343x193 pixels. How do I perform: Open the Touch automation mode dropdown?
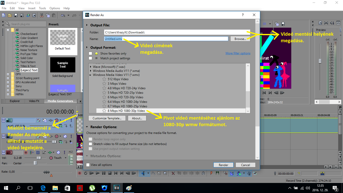[66, 158]
